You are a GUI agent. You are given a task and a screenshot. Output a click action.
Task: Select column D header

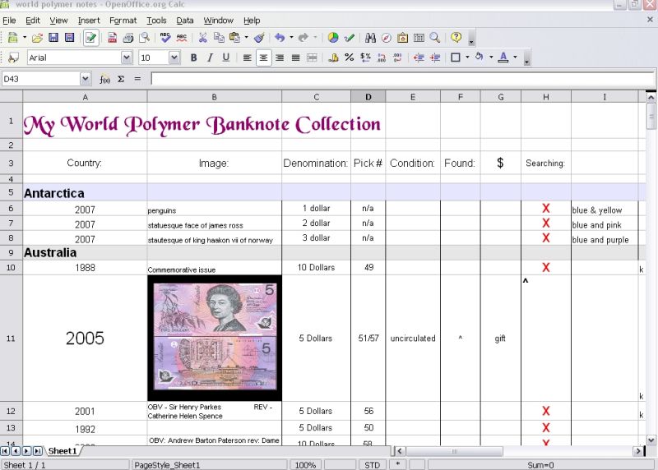(x=368, y=97)
